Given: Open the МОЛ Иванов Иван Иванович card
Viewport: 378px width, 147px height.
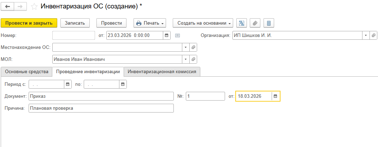Looking at the screenshot, I should (x=193, y=59).
